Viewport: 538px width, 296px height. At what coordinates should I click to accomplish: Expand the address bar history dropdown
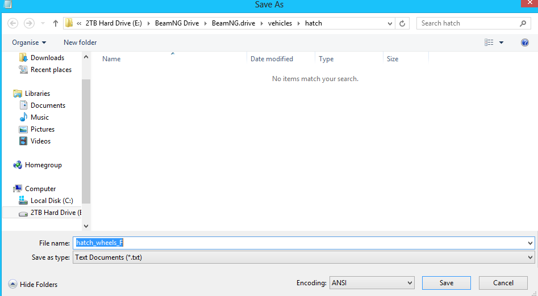tap(390, 23)
